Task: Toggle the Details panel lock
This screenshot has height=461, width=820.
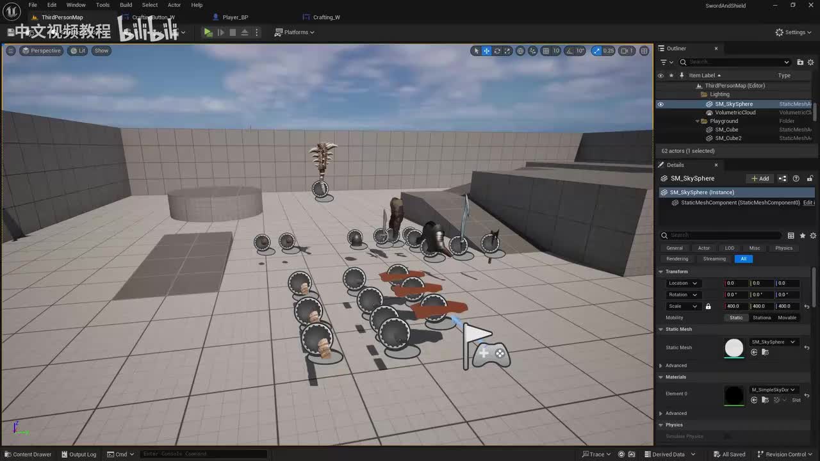Action: point(810,179)
